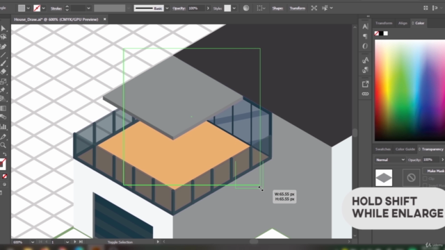The image size is (445, 250).
Task: Go to next artboard arrow
Action: click(x=74, y=242)
